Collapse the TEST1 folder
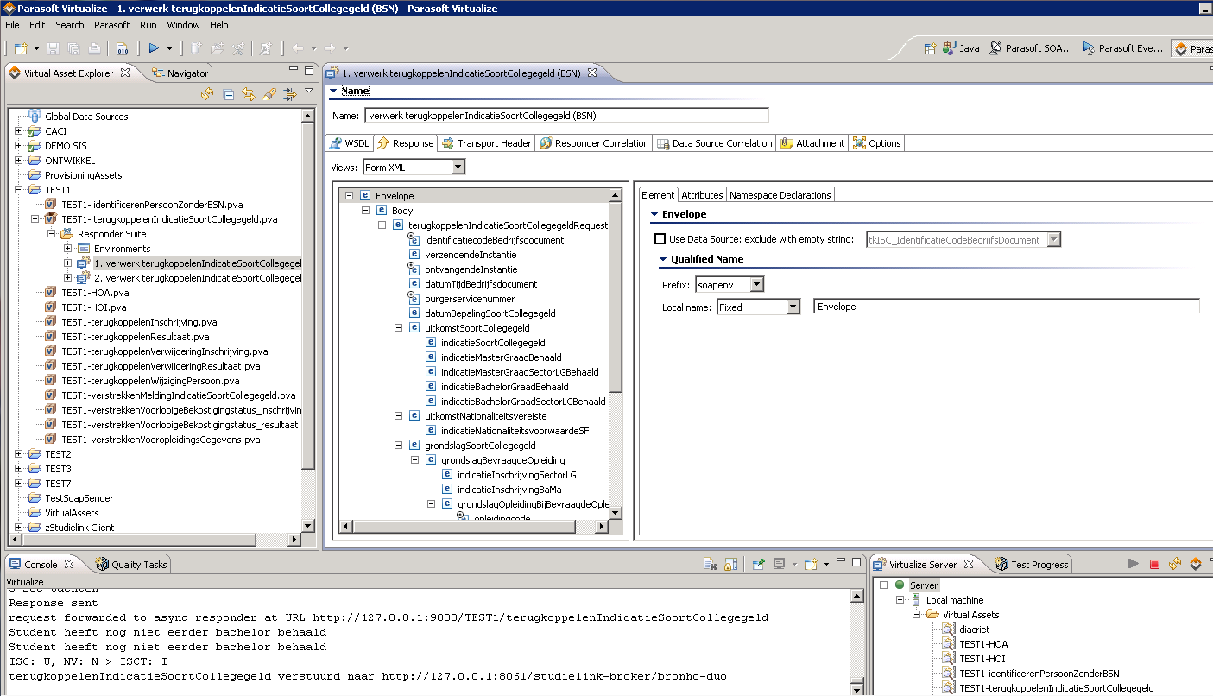Image resolution: width=1213 pixels, height=696 pixels. pyautogui.click(x=18, y=190)
